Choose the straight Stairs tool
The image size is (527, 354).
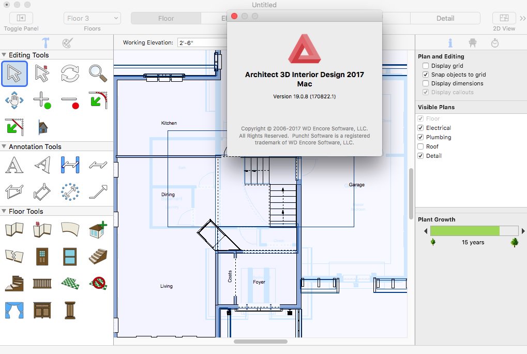click(98, 257)
